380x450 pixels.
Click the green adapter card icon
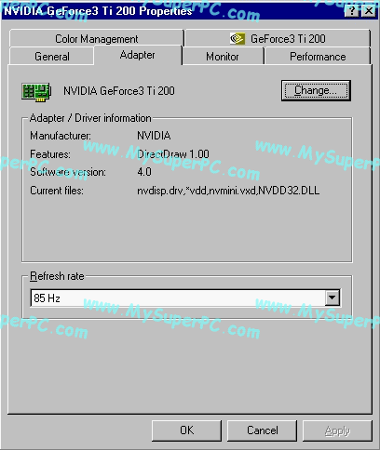coord(36,92)
